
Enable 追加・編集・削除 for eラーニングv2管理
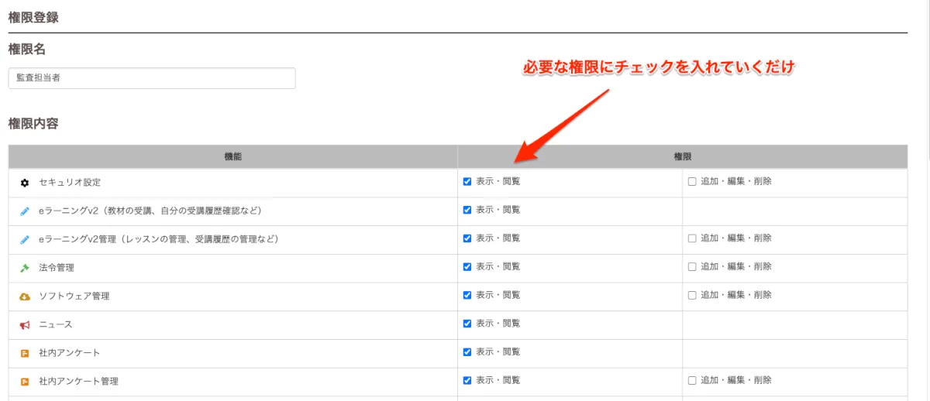(692, 238)
